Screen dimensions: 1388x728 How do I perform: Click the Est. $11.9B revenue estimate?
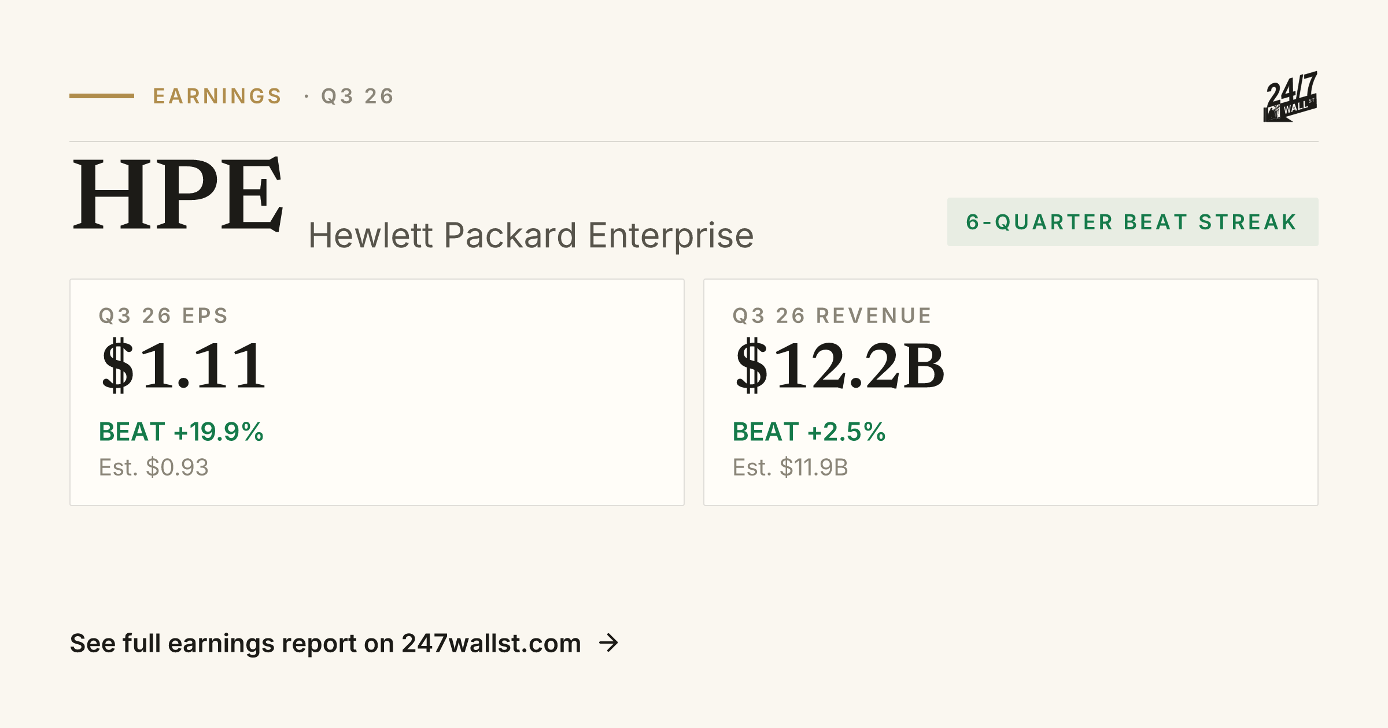pyautogui.click(x=790, y=467)
